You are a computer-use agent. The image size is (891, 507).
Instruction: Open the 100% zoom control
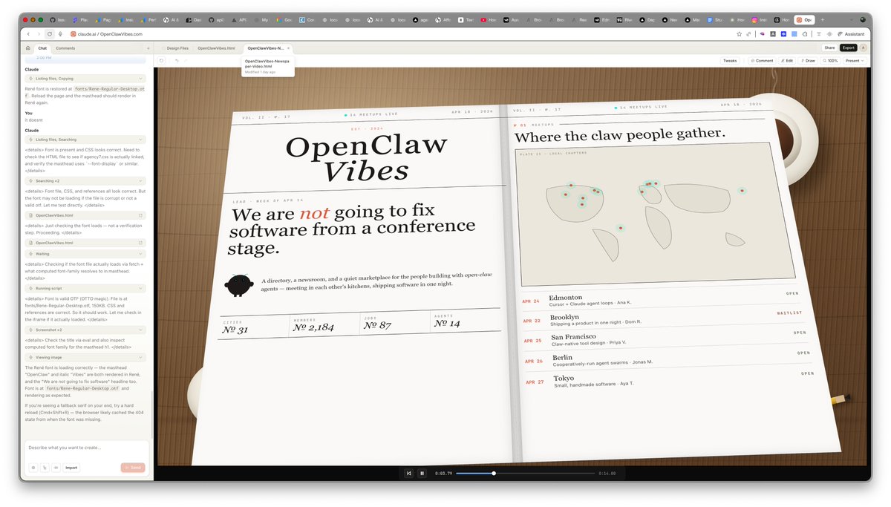click(x=830, y=60)
